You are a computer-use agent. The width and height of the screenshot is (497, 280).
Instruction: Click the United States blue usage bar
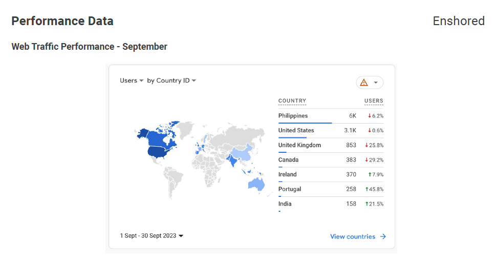[x=292, y=137]
